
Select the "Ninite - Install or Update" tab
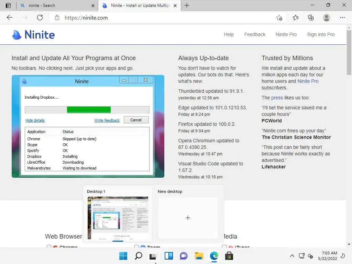pos(140,5)
